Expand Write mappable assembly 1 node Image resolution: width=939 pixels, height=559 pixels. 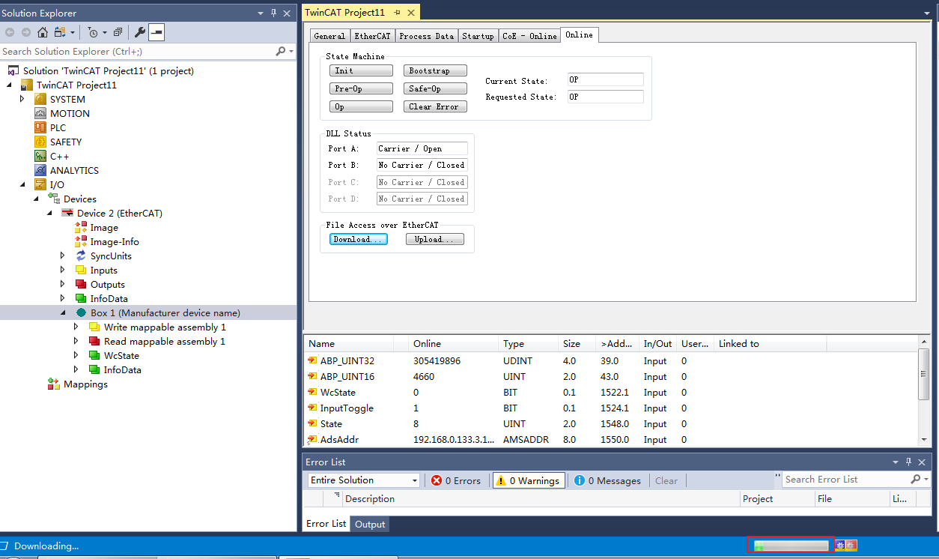coord(76,327)
